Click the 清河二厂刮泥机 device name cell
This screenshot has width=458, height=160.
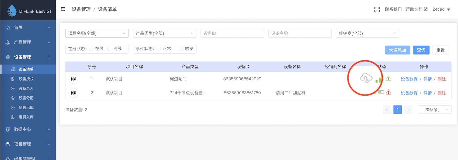point(291,93)
